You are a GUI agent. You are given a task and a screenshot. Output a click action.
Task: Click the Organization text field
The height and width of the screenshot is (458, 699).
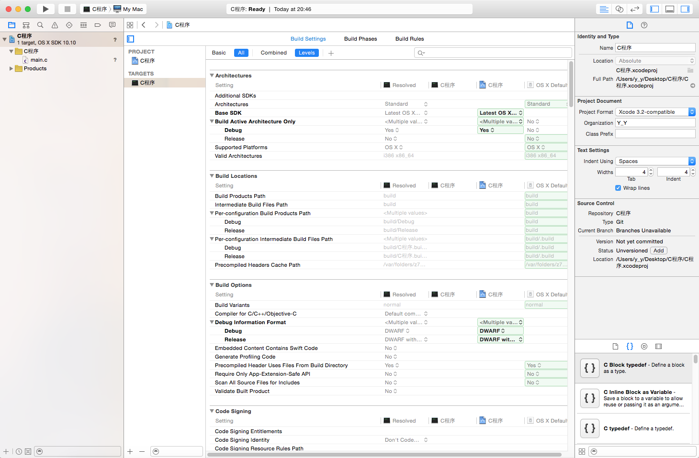(655, 123)
